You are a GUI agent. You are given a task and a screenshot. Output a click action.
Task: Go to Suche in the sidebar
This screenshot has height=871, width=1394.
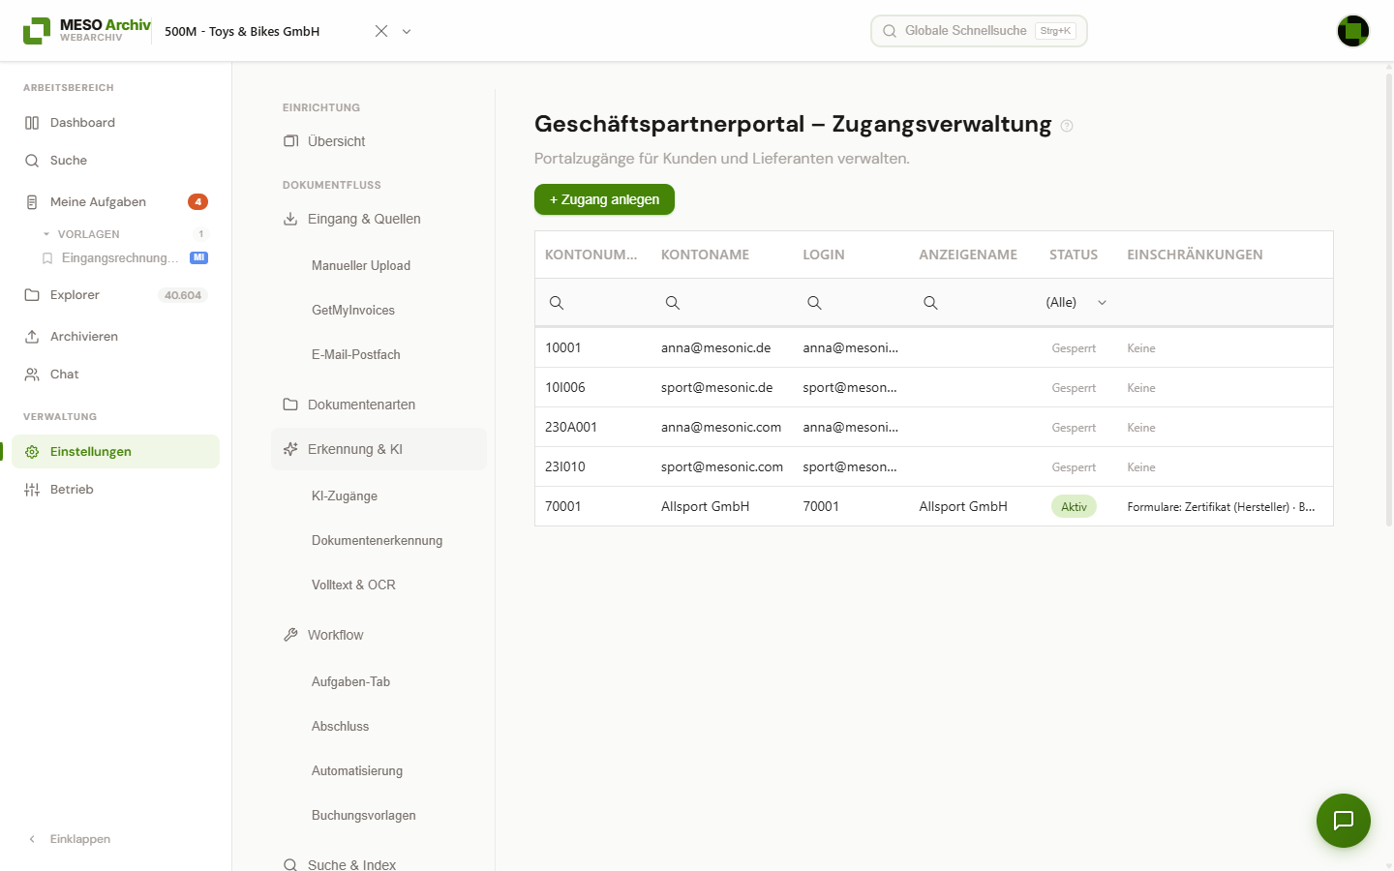click(x=116, y=161)
